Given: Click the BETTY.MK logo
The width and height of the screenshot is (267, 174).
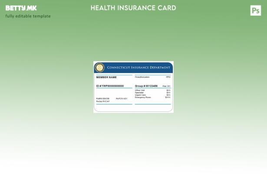Looking at the screenshot, I should click(x=21, y=8).
